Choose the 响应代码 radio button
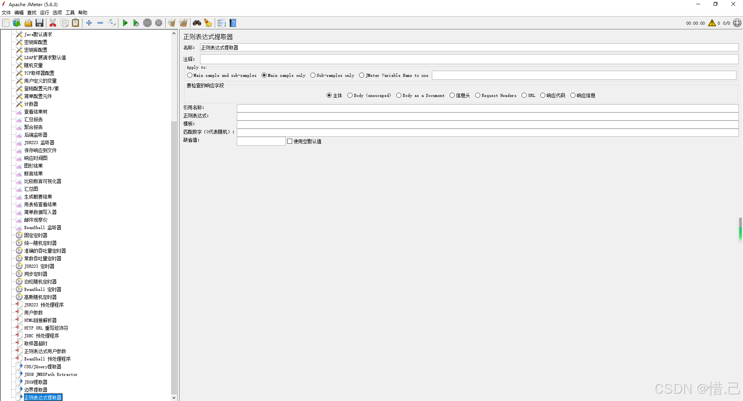 (543, 95)
